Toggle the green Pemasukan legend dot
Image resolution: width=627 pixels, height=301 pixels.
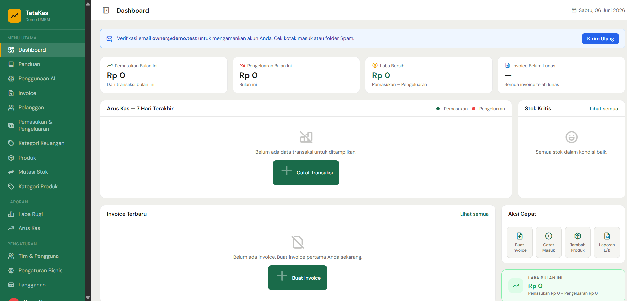point(438,109)
